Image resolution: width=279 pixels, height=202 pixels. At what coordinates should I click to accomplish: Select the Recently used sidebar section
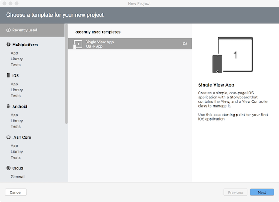click(32, 30)
